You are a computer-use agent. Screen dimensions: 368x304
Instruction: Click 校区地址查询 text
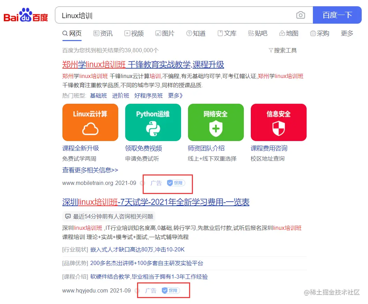[268, 158]
